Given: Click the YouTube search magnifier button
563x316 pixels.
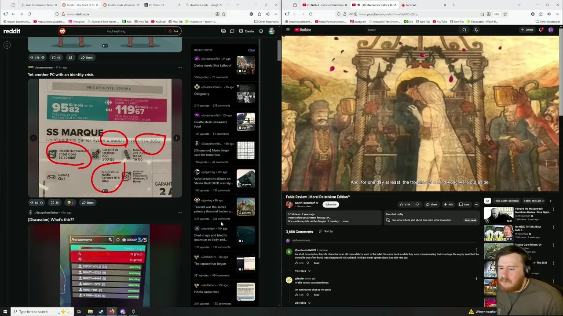Looking at the screenshot, I should click(x=464, y=30).
